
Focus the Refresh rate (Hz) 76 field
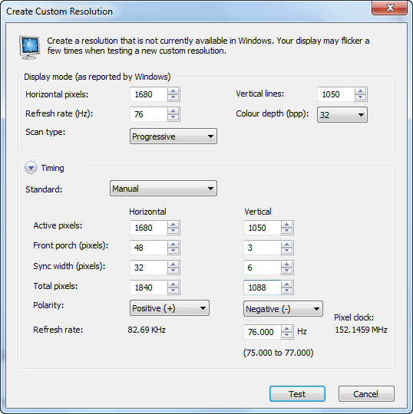coord(149,114)
